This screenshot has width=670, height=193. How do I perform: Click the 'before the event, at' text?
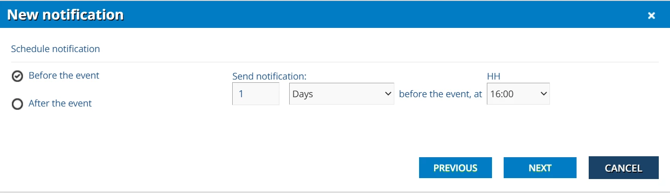440,94
